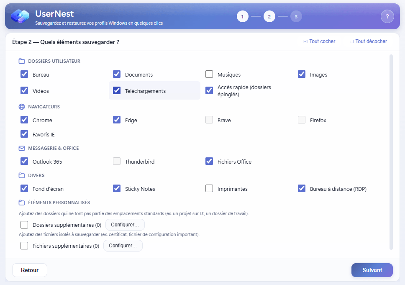Click the globe icon beside NAVIGATEURS
Image resolution: width=405 pixels, height=285 pixels.
tap(21, 106)
